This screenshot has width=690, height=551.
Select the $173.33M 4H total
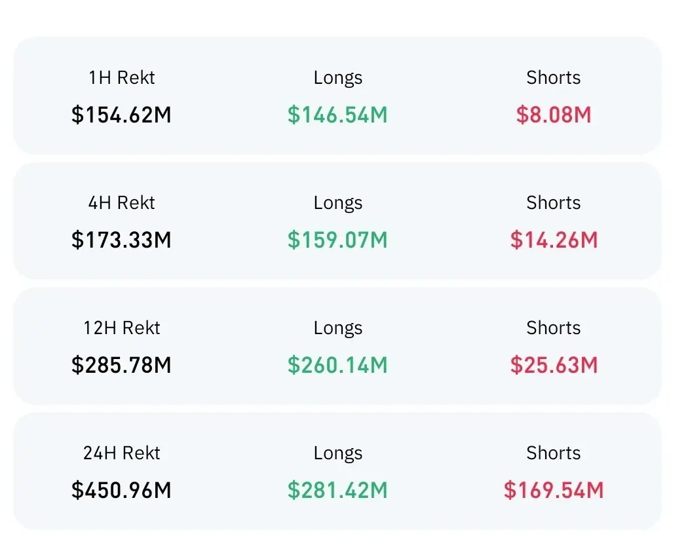tap(121, 240)
